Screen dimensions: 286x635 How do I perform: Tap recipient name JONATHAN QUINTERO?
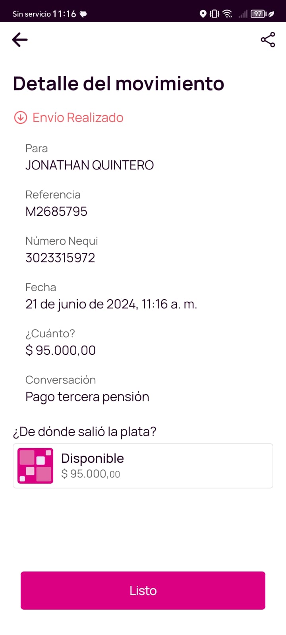coord(89,165)
